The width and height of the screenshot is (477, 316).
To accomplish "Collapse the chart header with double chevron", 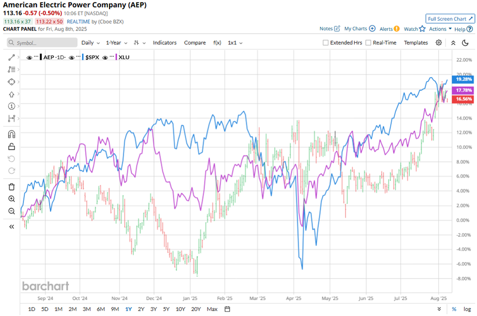I will pyautogui.click(x=453, y=43).
